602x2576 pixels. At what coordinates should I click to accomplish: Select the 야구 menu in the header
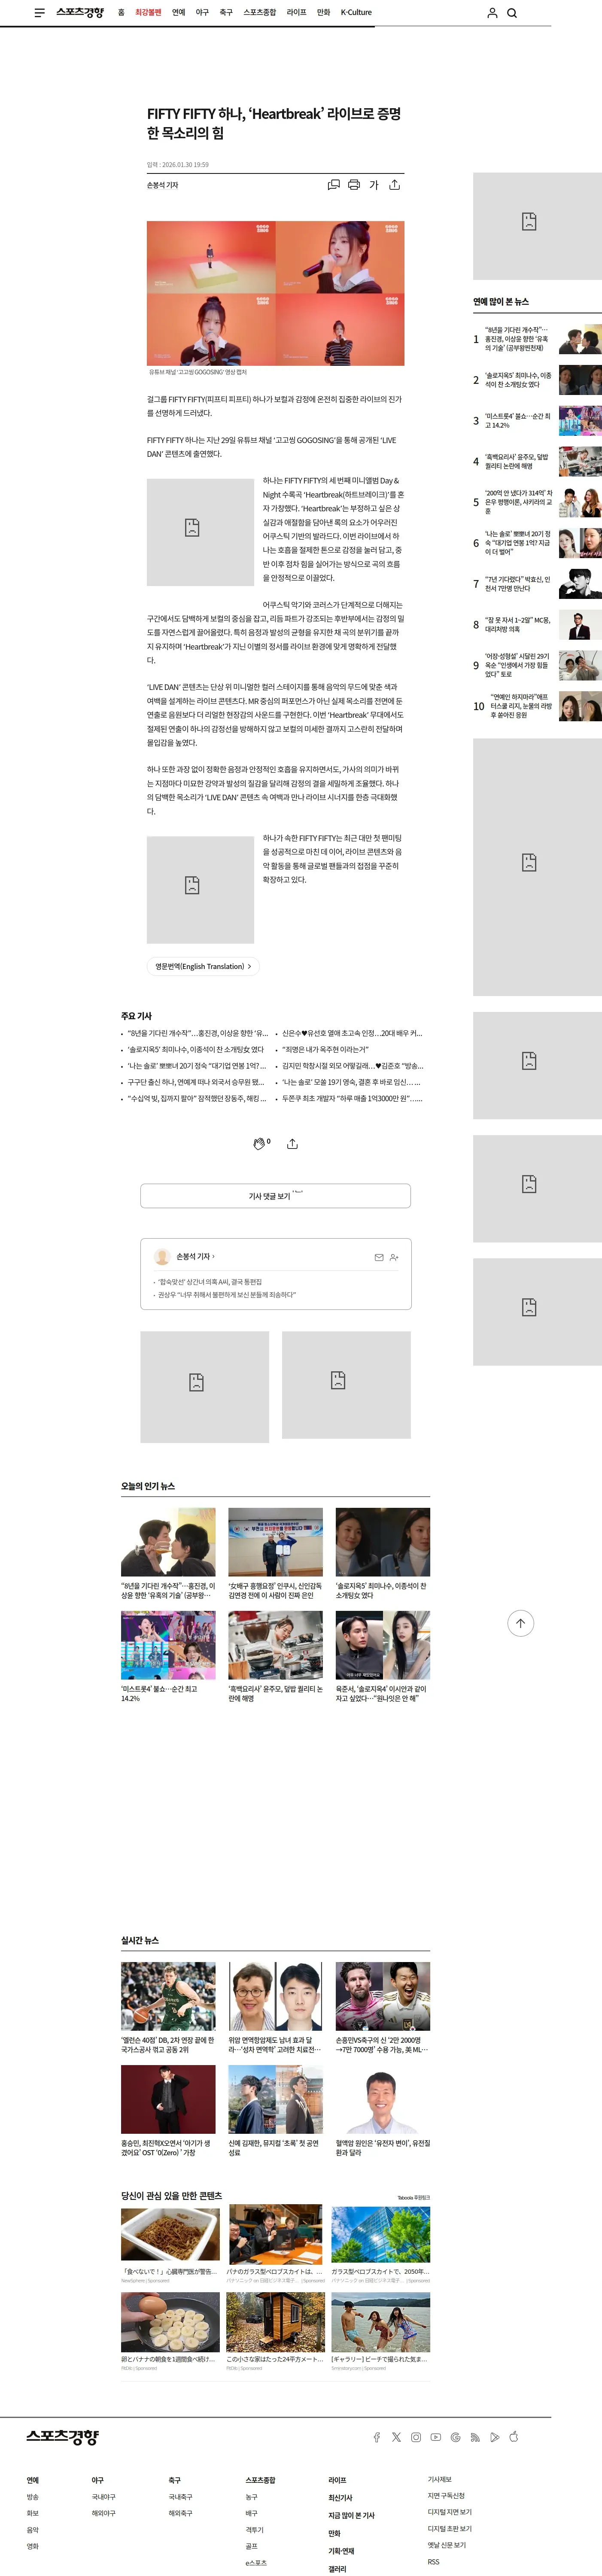[x=202, y=13]
